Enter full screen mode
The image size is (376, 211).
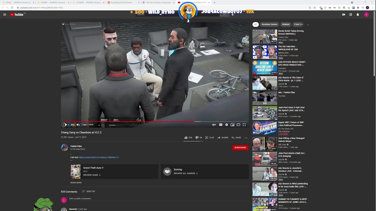[244, 125]
